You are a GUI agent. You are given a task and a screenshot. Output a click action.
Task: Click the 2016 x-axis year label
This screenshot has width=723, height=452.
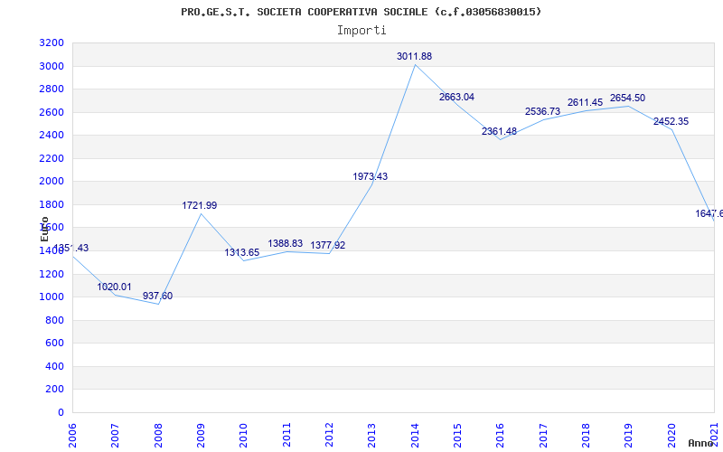coord(501,436)
